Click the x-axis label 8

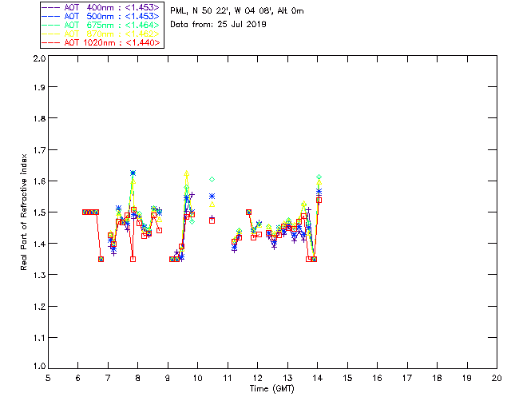[x=138, y=378]
